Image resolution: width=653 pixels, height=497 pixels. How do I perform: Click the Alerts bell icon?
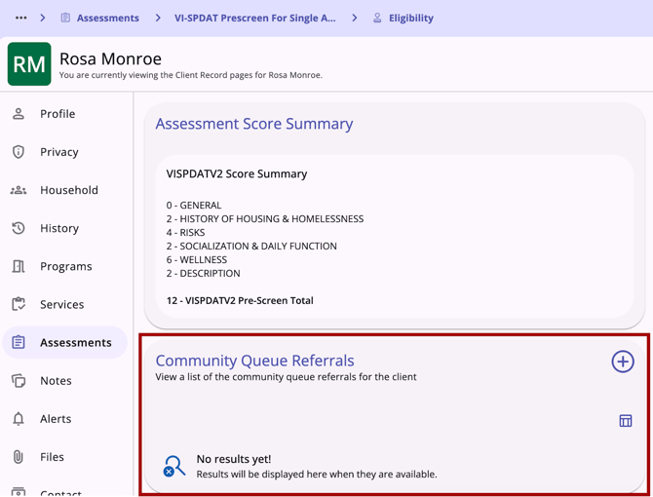(19, 419)
